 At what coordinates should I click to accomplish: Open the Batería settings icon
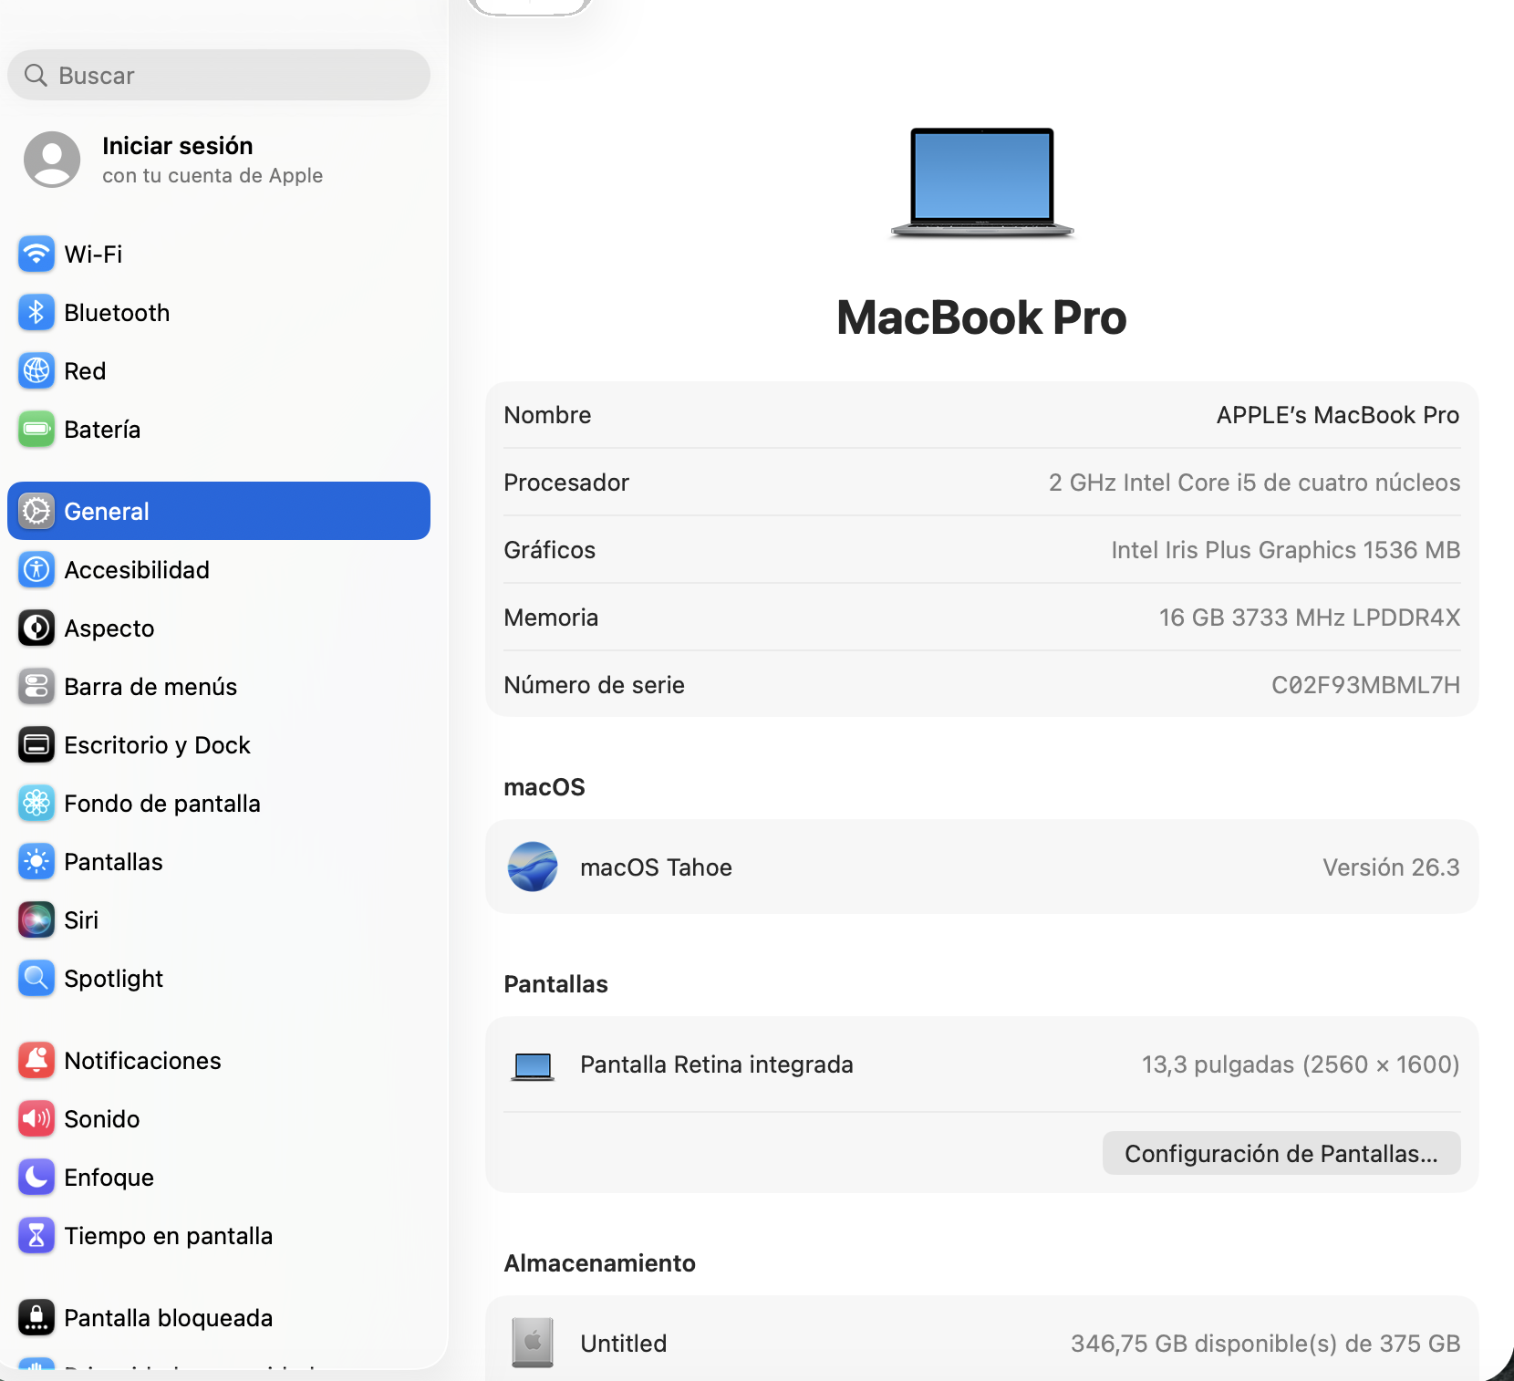(36, 430)
